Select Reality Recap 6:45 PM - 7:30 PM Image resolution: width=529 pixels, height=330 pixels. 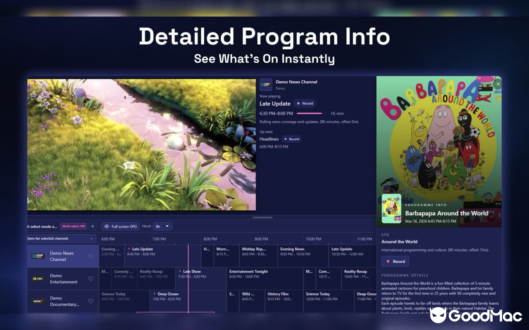point(157,279)
